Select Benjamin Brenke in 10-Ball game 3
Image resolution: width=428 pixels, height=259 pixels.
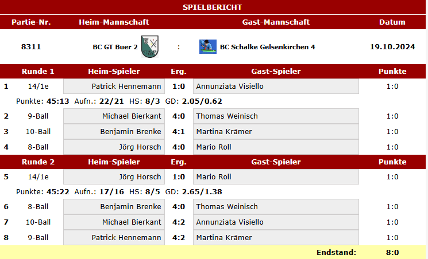[x=114, y=132]
